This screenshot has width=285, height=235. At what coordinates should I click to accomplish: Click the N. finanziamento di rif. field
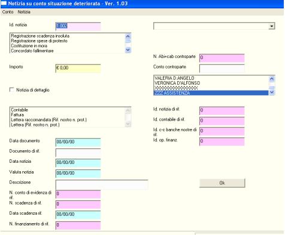click(78, 225)
